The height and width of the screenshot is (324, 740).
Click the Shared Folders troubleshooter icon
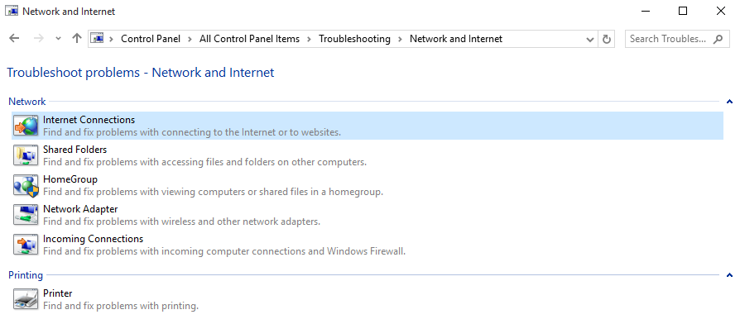[x=26, y=155]
